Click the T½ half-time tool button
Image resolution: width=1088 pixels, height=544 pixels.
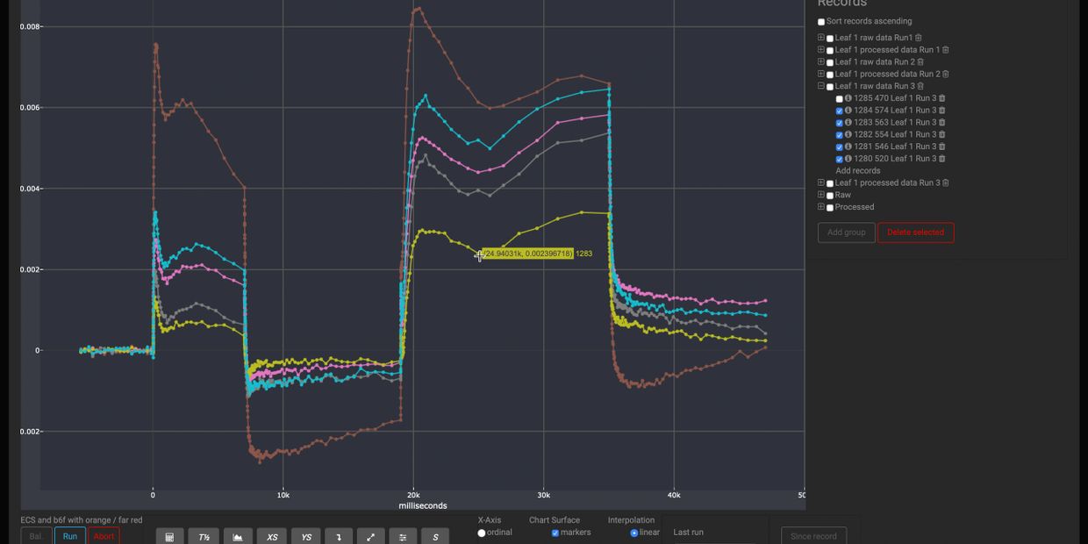pos(204,537)
